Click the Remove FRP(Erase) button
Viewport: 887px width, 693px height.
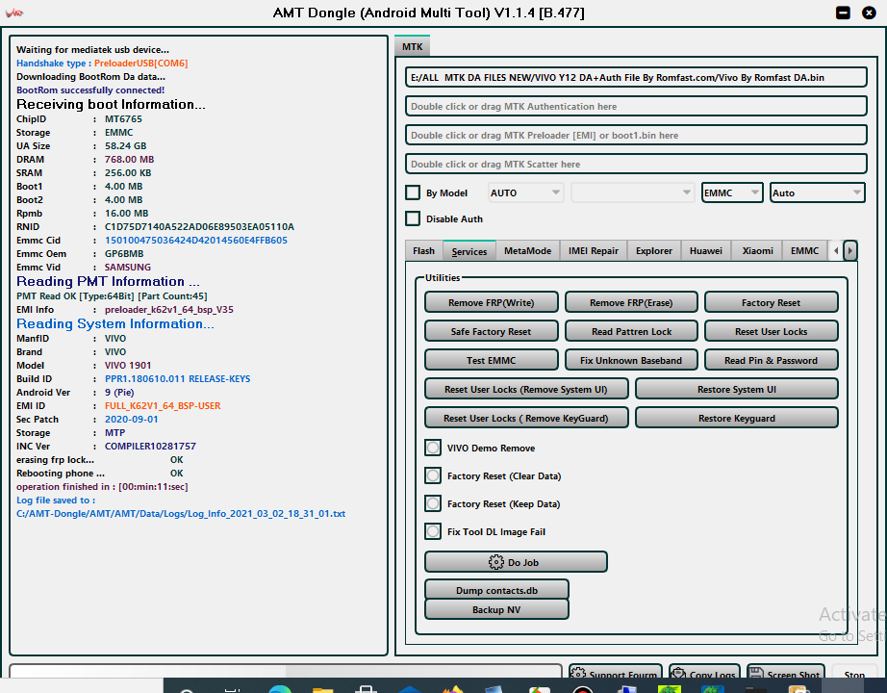(631, 302)
